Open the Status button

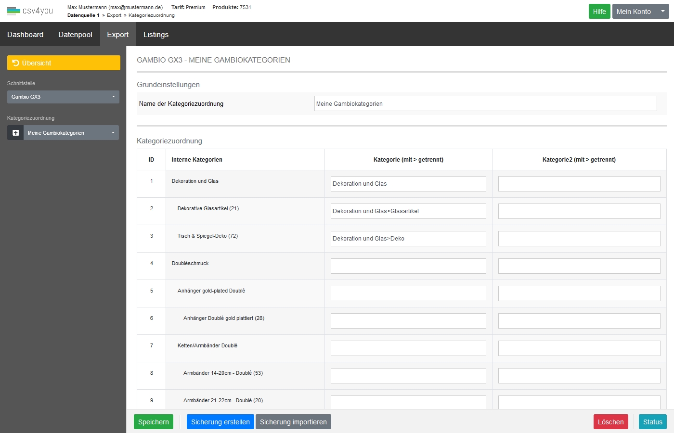[x=652, y=422]
